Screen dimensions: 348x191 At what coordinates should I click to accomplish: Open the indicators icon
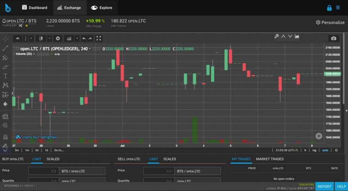click(x=69, y=39)
